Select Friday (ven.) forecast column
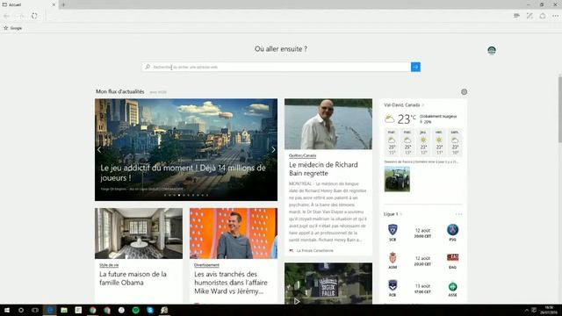Screen dimensions: 562x316 tap(439, 142)
